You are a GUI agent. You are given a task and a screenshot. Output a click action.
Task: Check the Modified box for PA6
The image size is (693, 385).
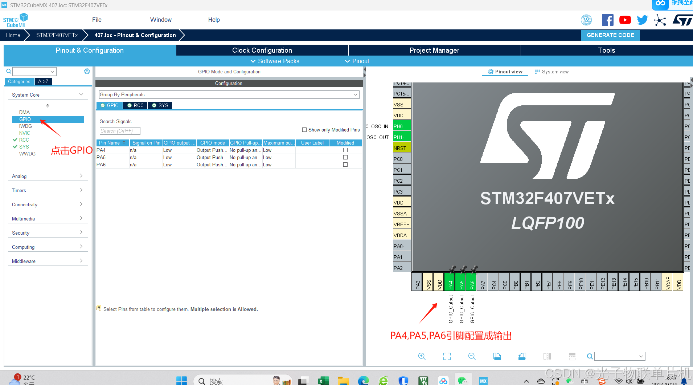(345, 165)
